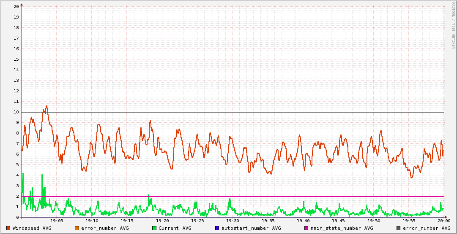Image resolution: width=457 pixels, height=234 pixels.
Task: Click the Windspeed peak above the 10 line
Action: click(46, 107)
